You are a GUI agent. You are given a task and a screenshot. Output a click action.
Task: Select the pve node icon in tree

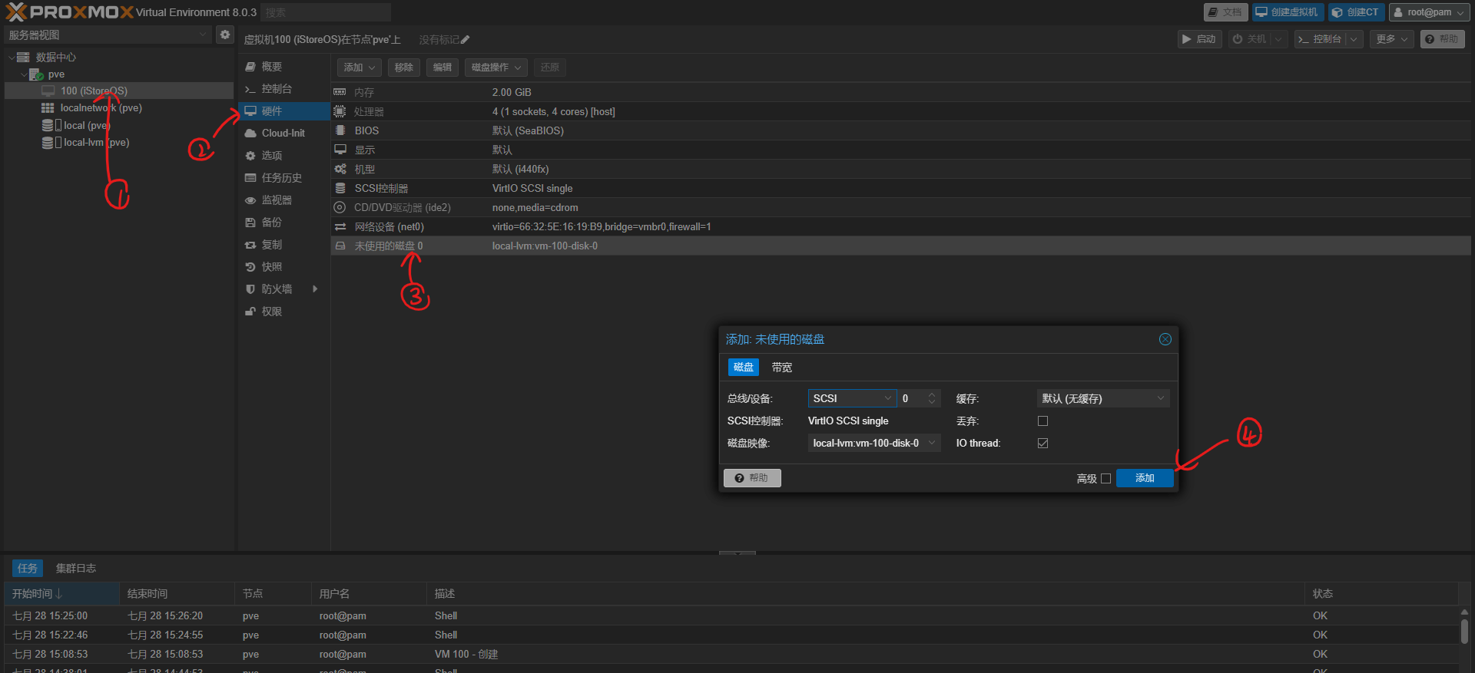[x=36, y=74]
